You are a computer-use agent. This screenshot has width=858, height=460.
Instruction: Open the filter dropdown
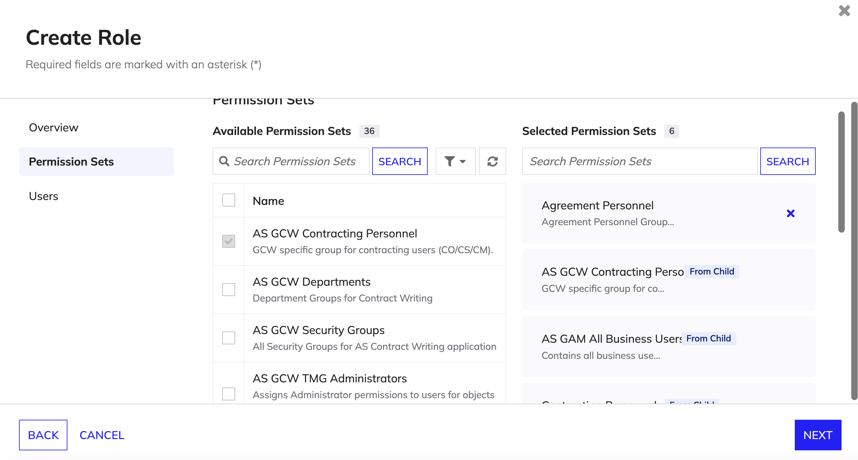coord(455,161)
